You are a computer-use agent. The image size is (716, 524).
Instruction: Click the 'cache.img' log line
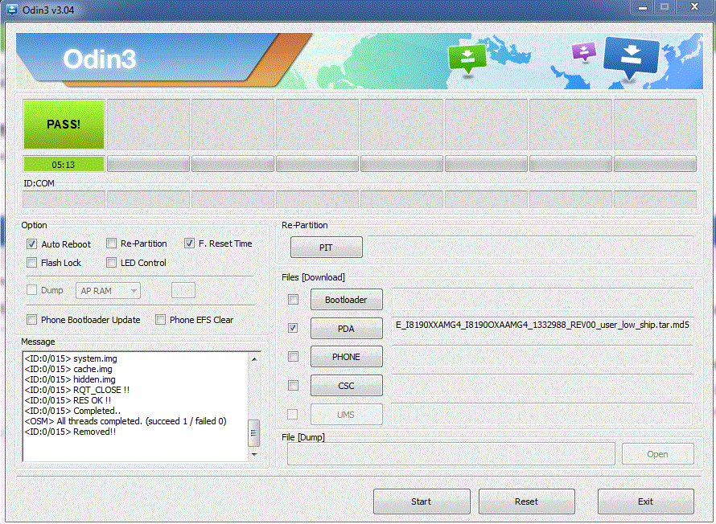point(68,369)
